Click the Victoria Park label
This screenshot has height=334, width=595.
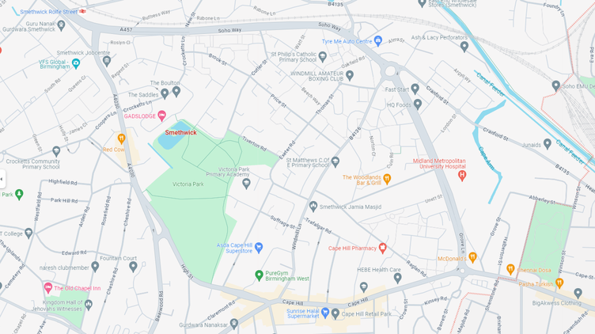tap(188, 184)
